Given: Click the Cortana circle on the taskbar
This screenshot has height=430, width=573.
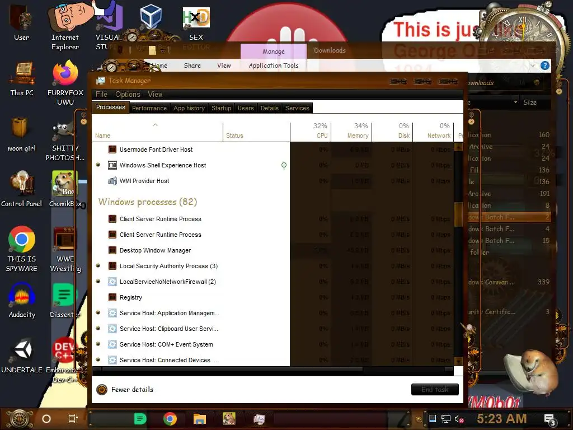Looking at the screenshot, I should coord(46,419).
